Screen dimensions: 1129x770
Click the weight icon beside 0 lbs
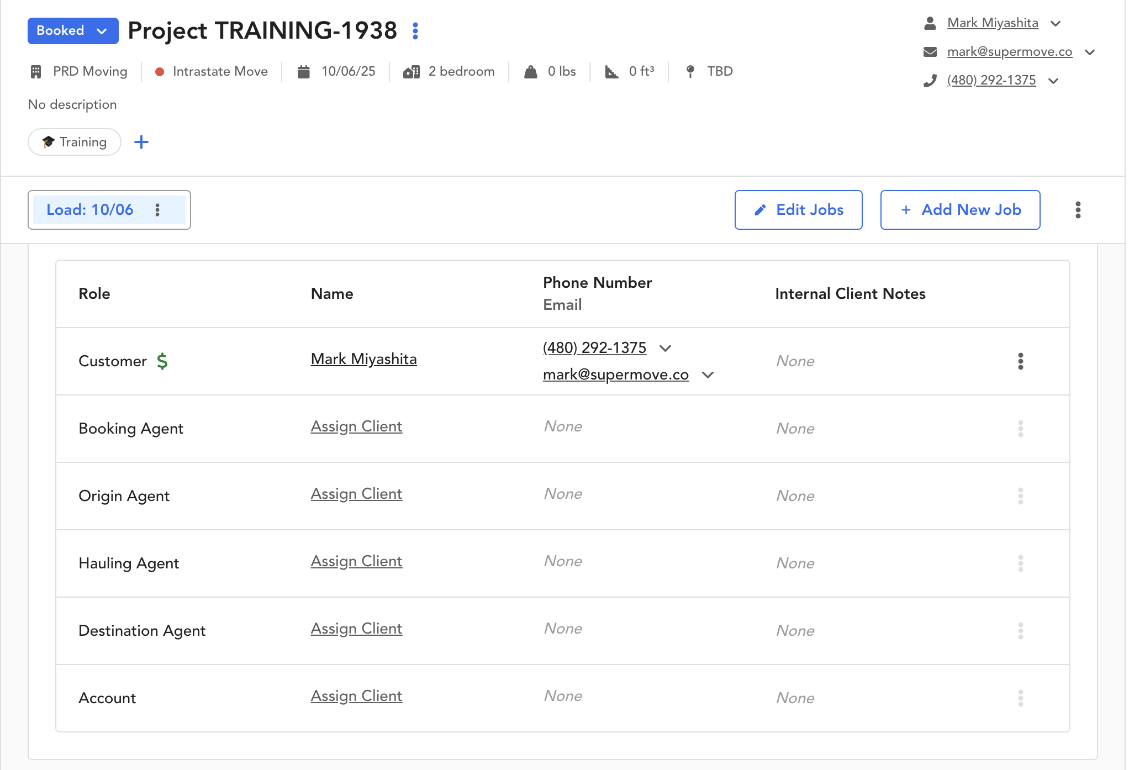click(x=531, y=72)
